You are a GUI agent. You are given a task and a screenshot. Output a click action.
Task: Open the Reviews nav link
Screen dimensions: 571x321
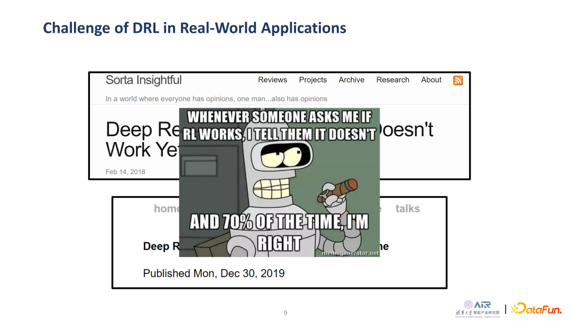coord(272,80)
